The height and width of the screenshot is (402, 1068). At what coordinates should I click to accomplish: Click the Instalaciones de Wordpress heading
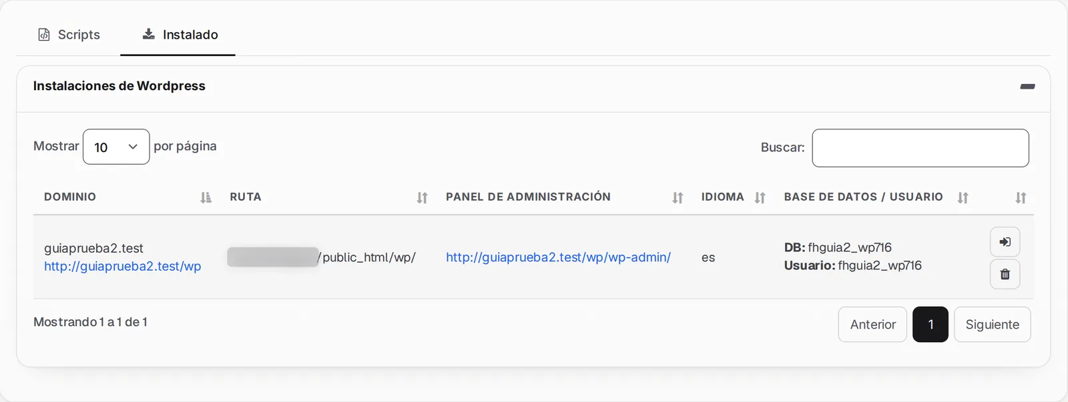click(119, 86)
